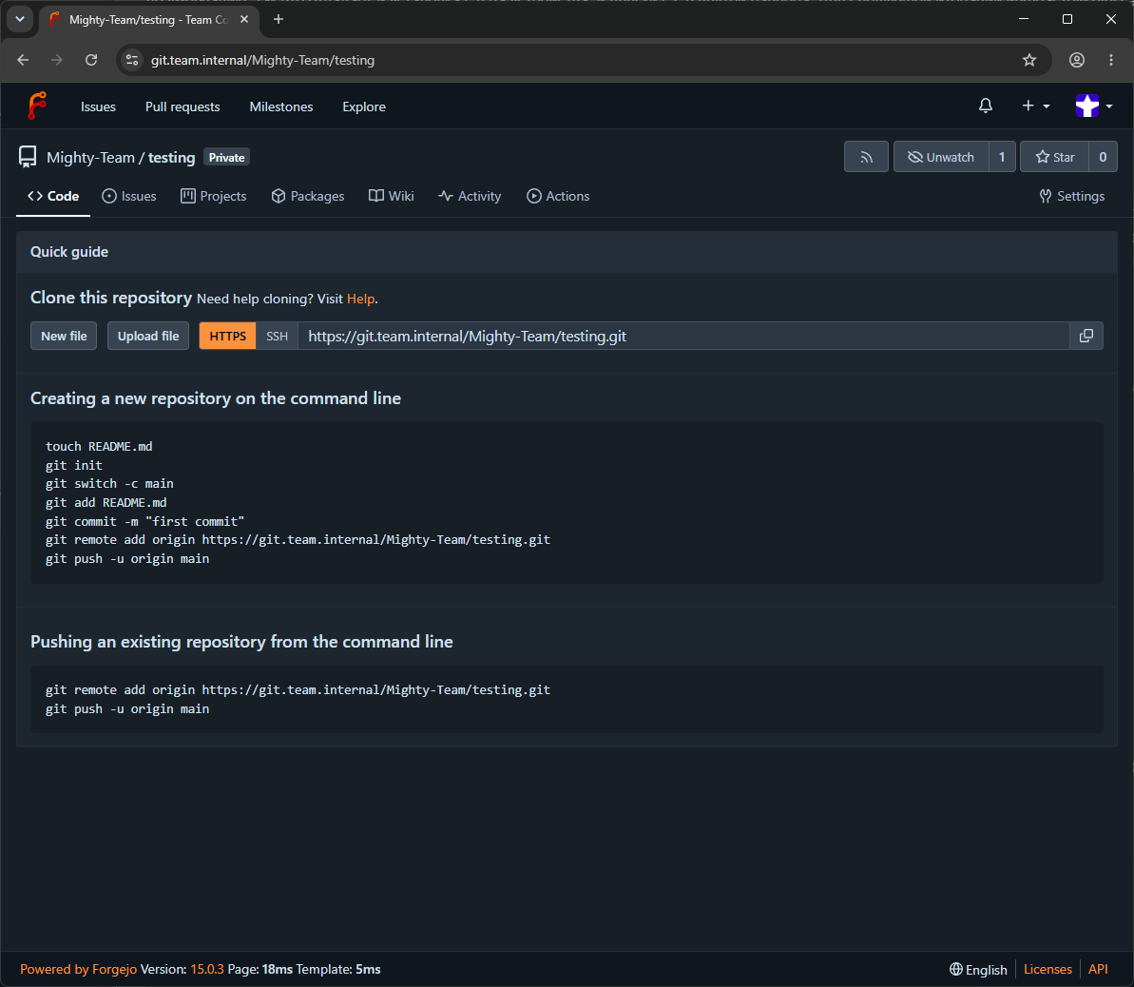The image size is (1134, 987).
Task: Open the Projects tab
Action: 213,196
